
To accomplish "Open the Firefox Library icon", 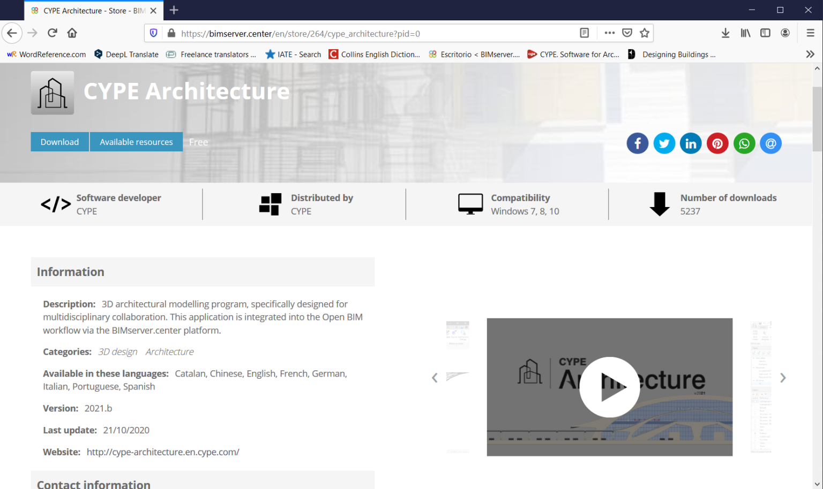I will 745,33.
